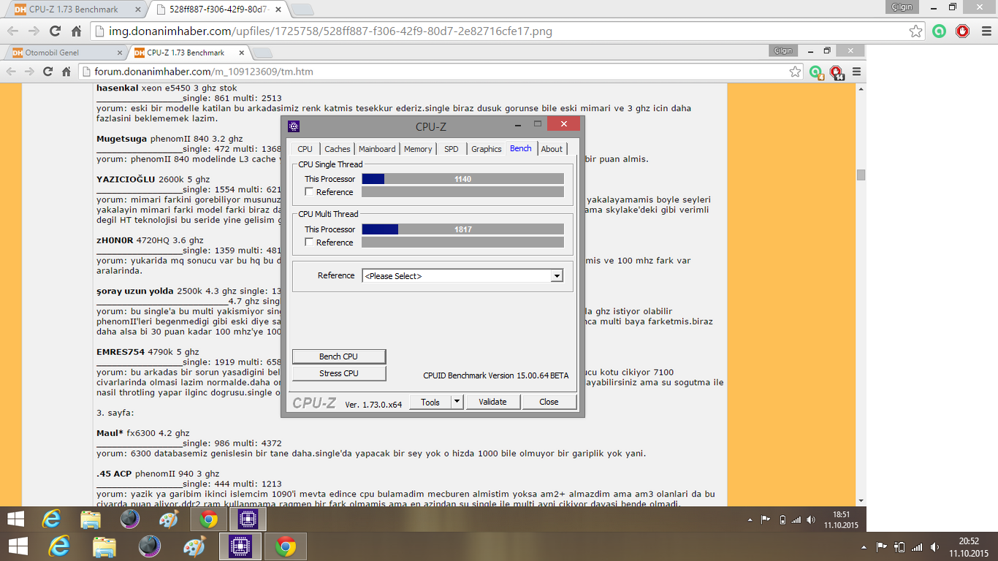This screenshot has height=561, width=998.
Task: Open Internet Explorer on the 20:52 taskbar
Action: point(60,546)
